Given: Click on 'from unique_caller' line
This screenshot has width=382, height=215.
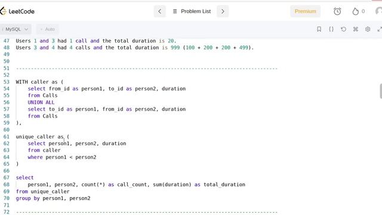Looking at the screenshot, I should point(42,192).
